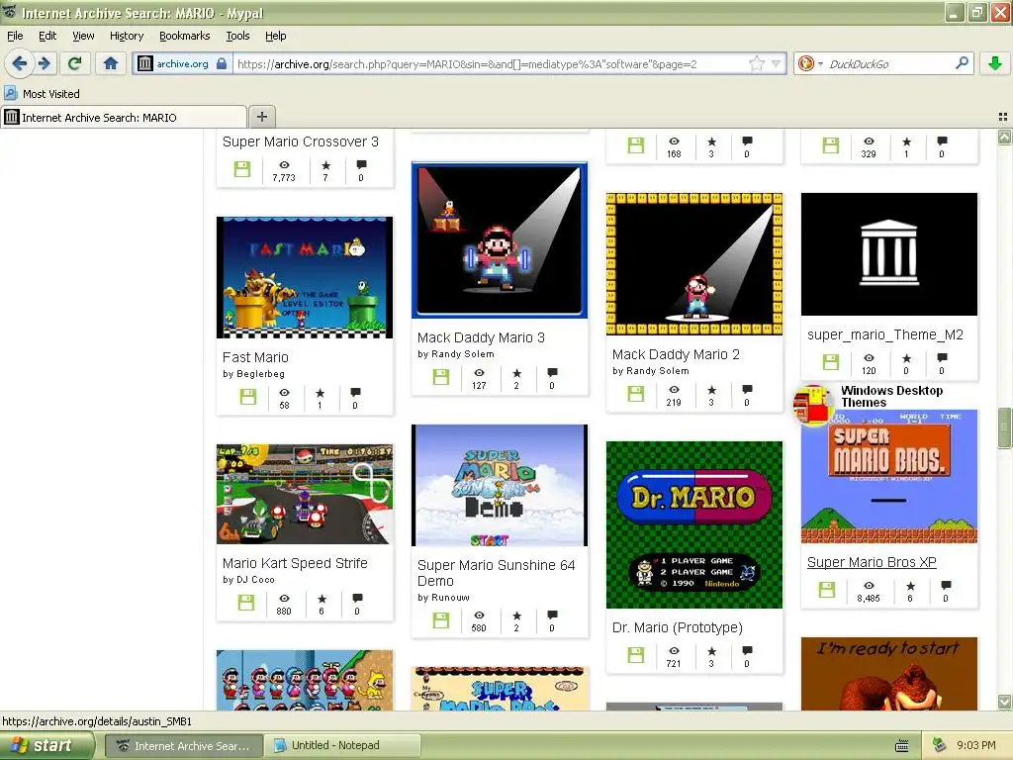The image size is (1013, 760).
Task: Click Windows Desktop Themes collection icon
Action: click(813, 405)
